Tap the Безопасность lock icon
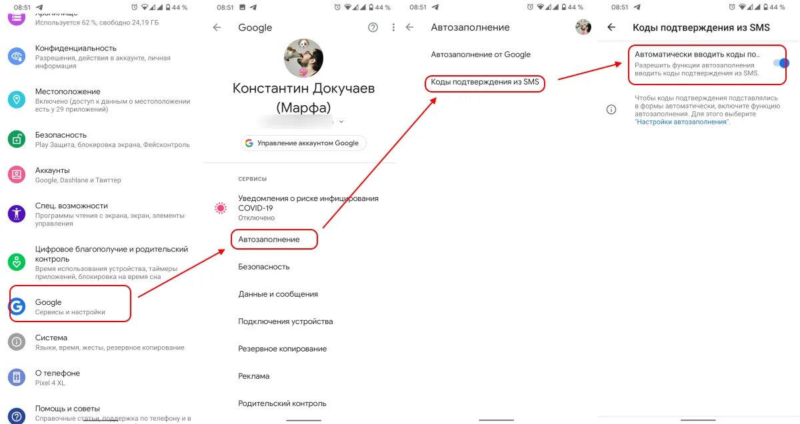The width and height of the screenshot is (800, 424). point(17,139)
